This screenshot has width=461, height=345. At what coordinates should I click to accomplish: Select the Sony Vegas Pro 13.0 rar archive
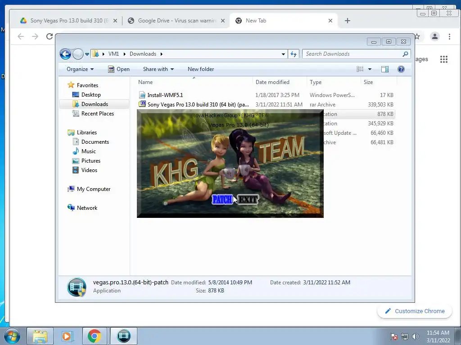pyautogui.click(x=198, y=104)
